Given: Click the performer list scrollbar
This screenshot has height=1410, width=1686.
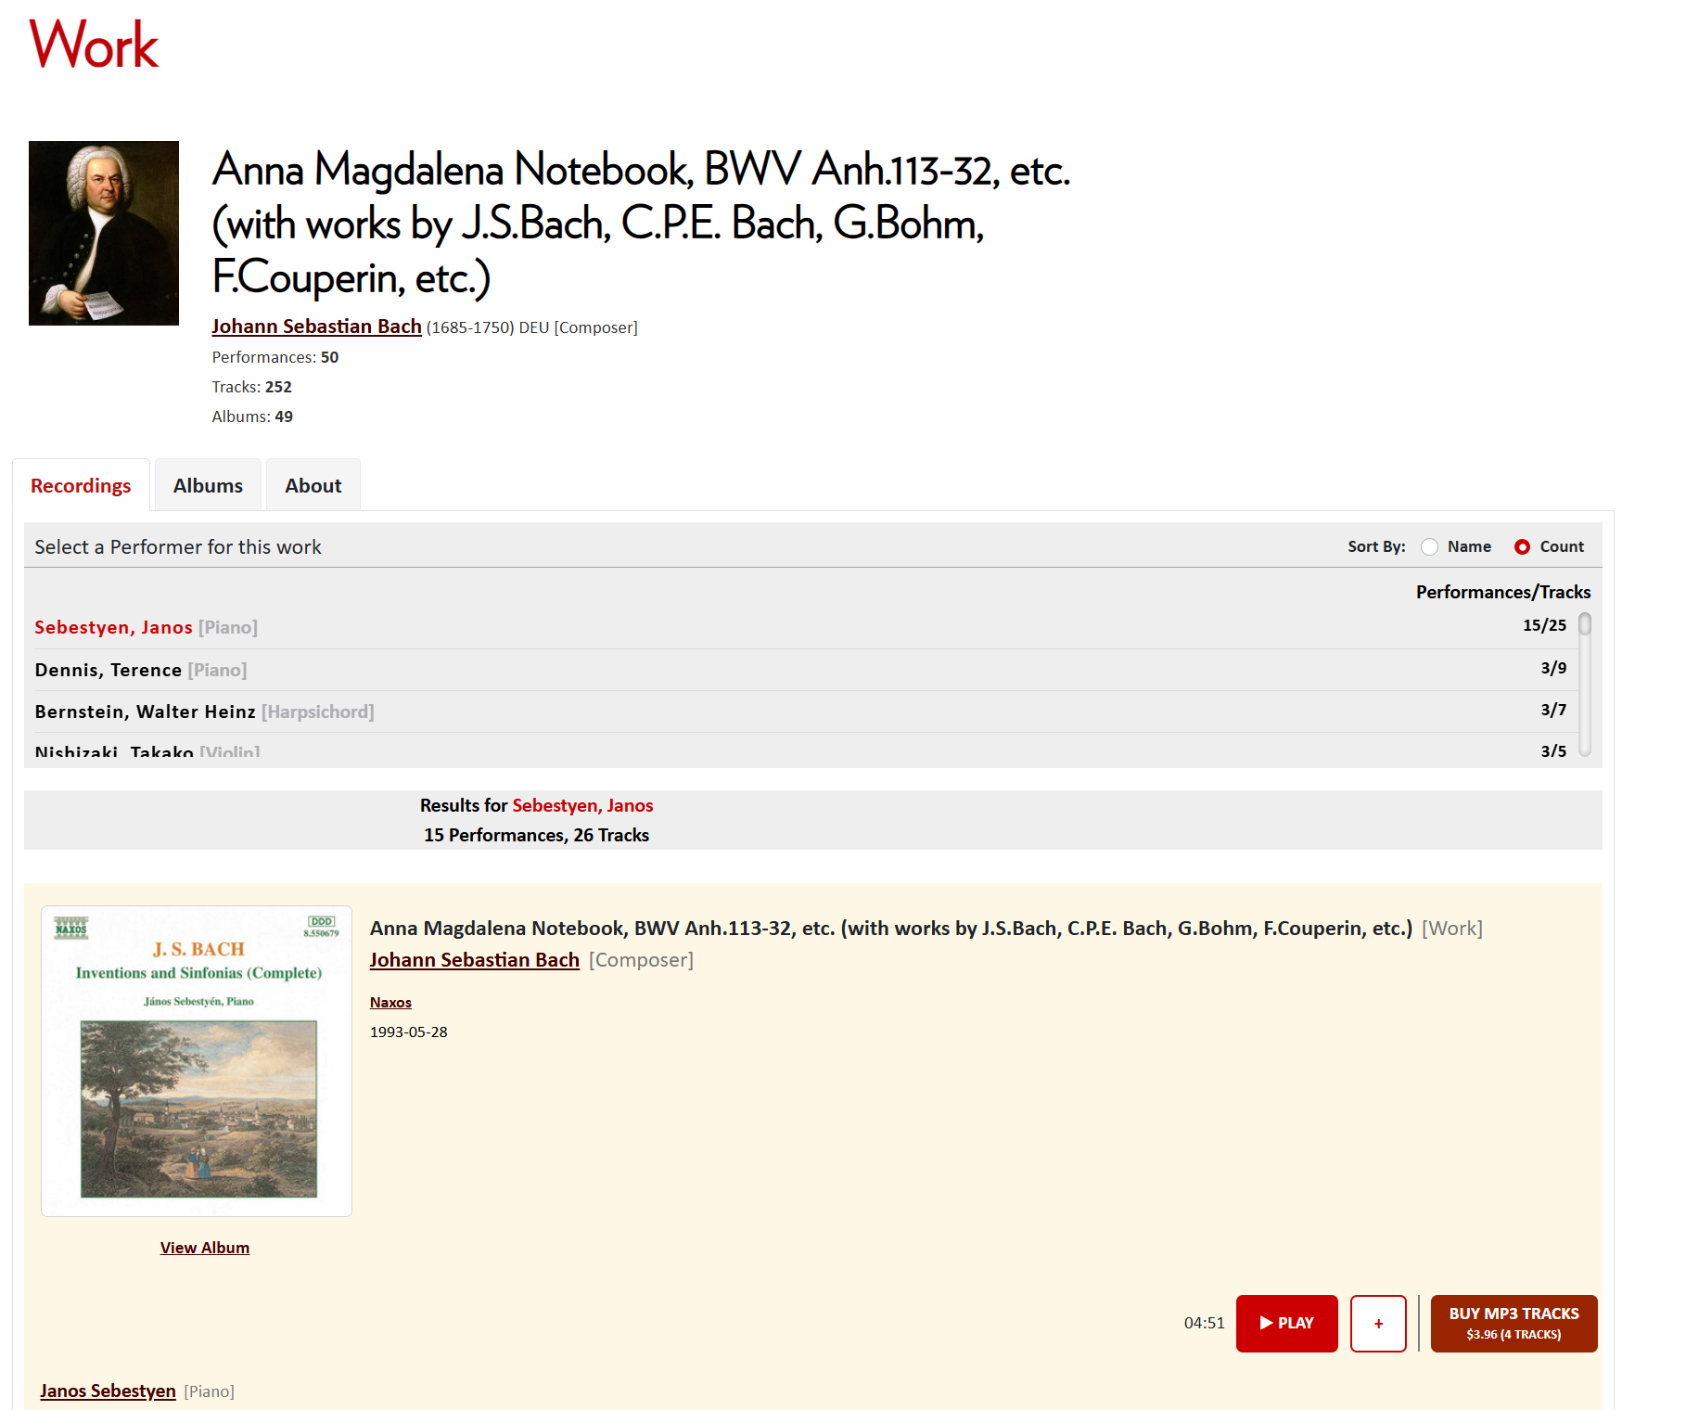Looking at the screenshot, I should [1585, 686].
